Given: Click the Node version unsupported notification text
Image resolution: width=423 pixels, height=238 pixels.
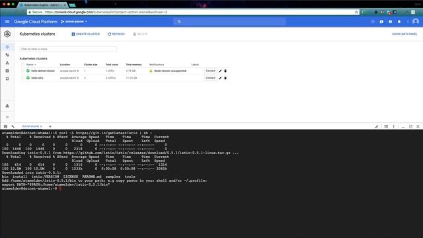Looking at the screenshot, I should (x=171, y=71).
